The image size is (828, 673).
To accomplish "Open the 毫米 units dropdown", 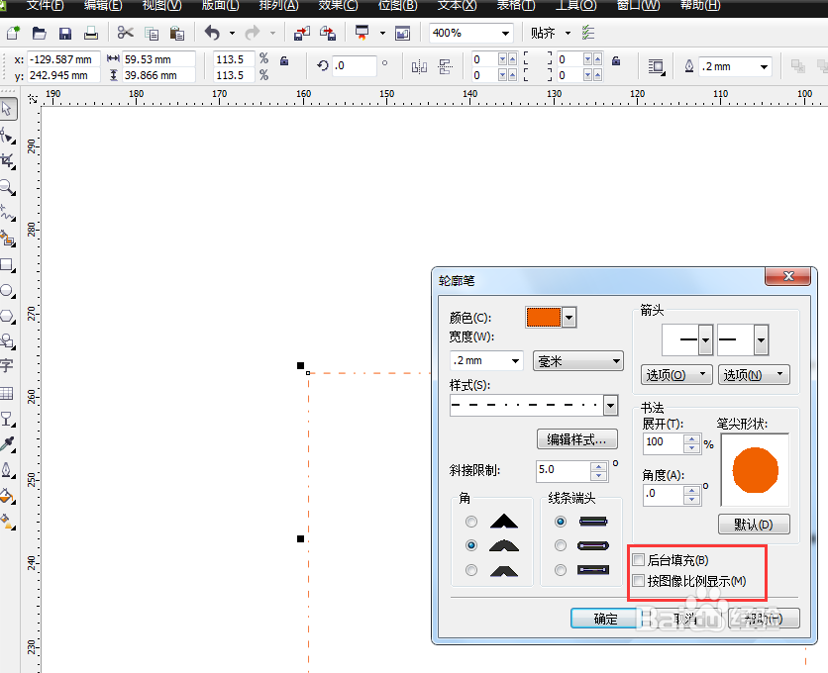I will (578, 361).
